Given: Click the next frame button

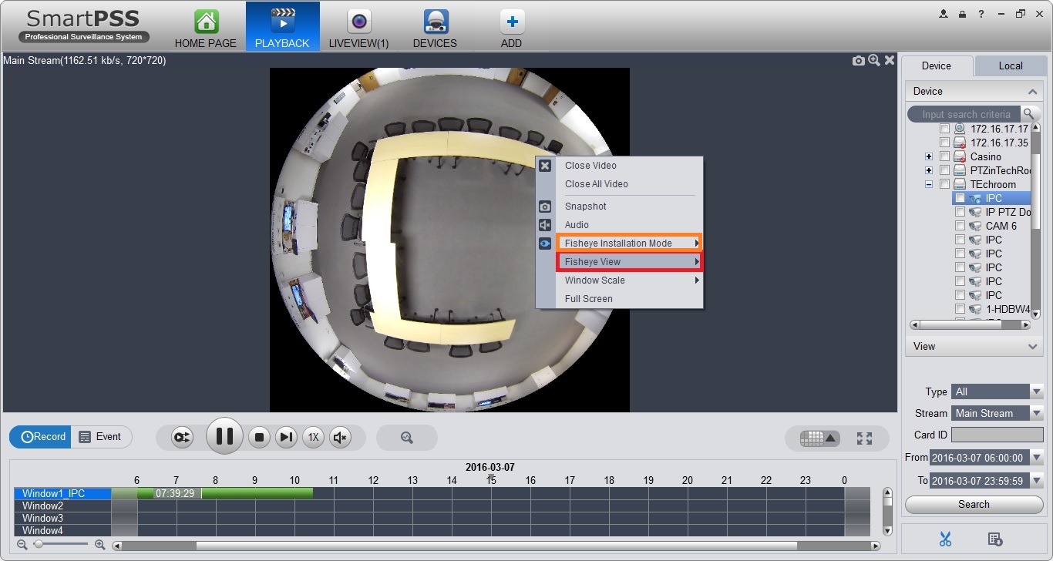Looking at the screenshot, I should [286, 437].
